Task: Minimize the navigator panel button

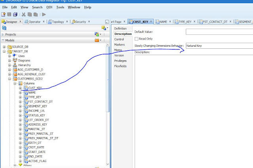Action: 107,22
